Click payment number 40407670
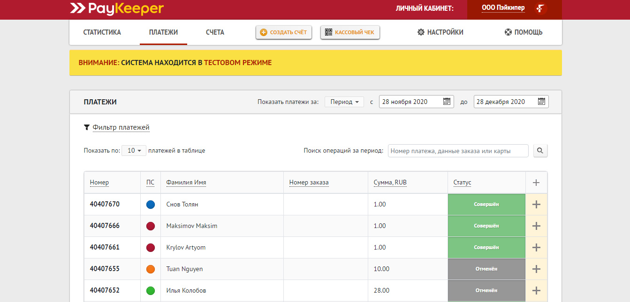Viewport: 630px width, 302px height. [105, 204]
